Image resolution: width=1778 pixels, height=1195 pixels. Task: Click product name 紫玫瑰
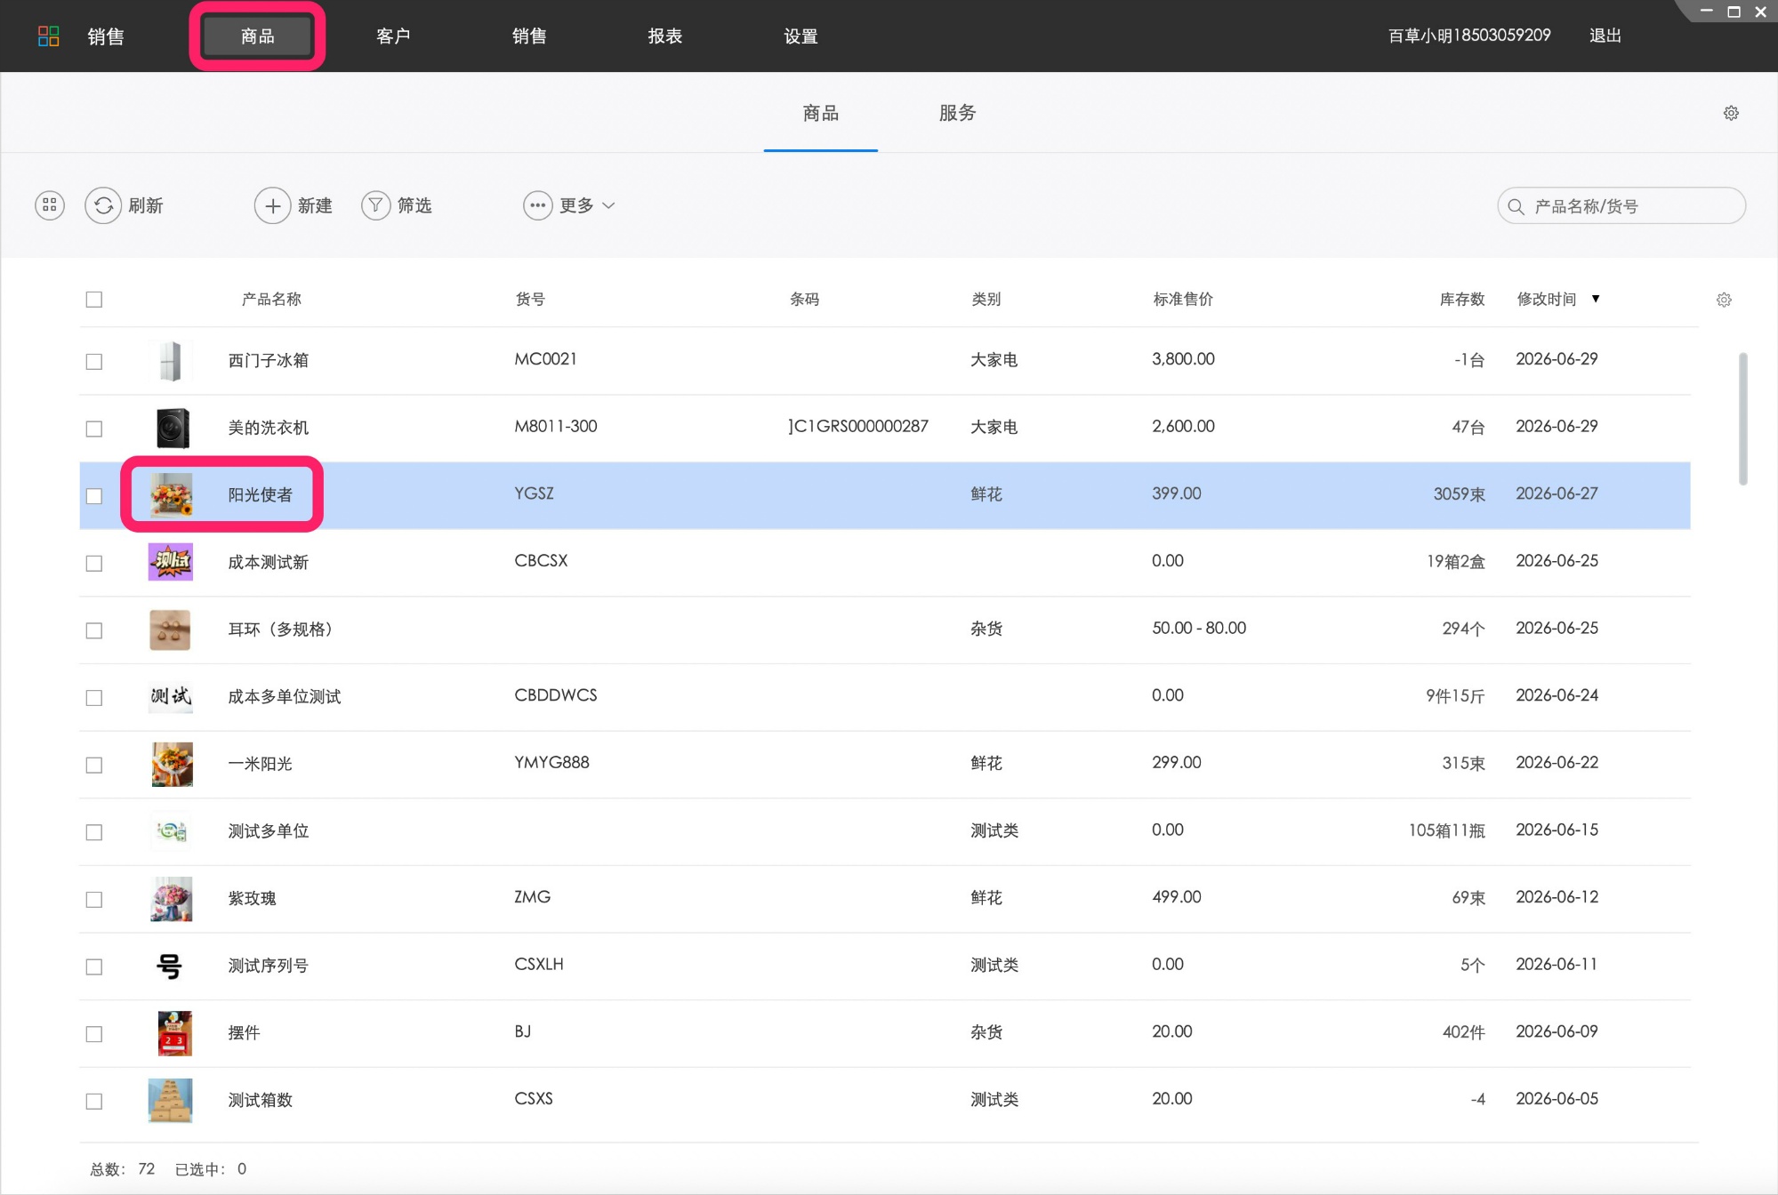[252, 899]
